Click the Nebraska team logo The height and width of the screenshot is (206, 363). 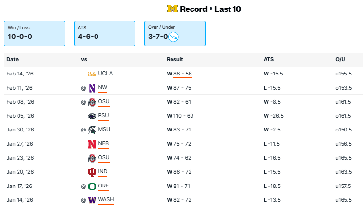click(92, 144)
